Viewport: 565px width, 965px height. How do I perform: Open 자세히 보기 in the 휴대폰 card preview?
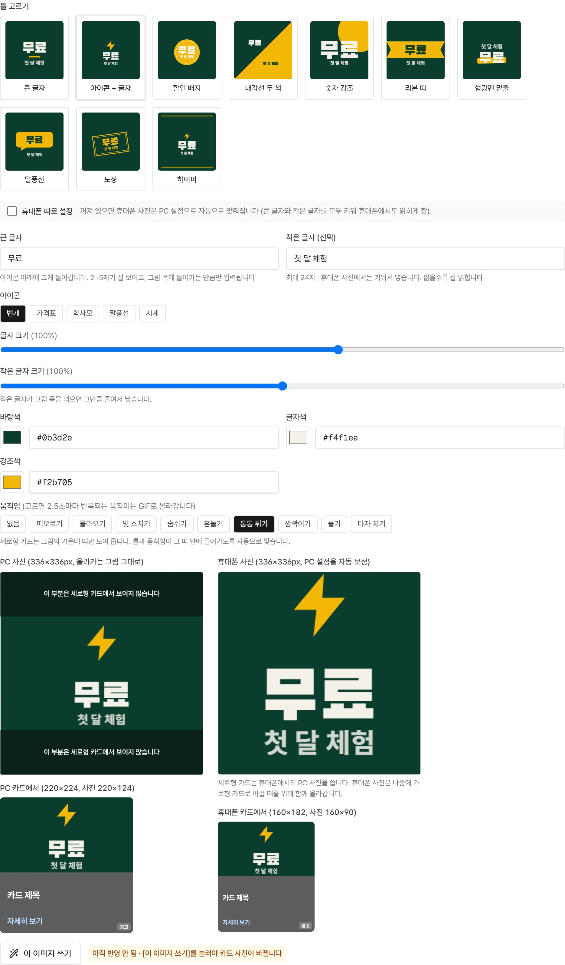236,922
